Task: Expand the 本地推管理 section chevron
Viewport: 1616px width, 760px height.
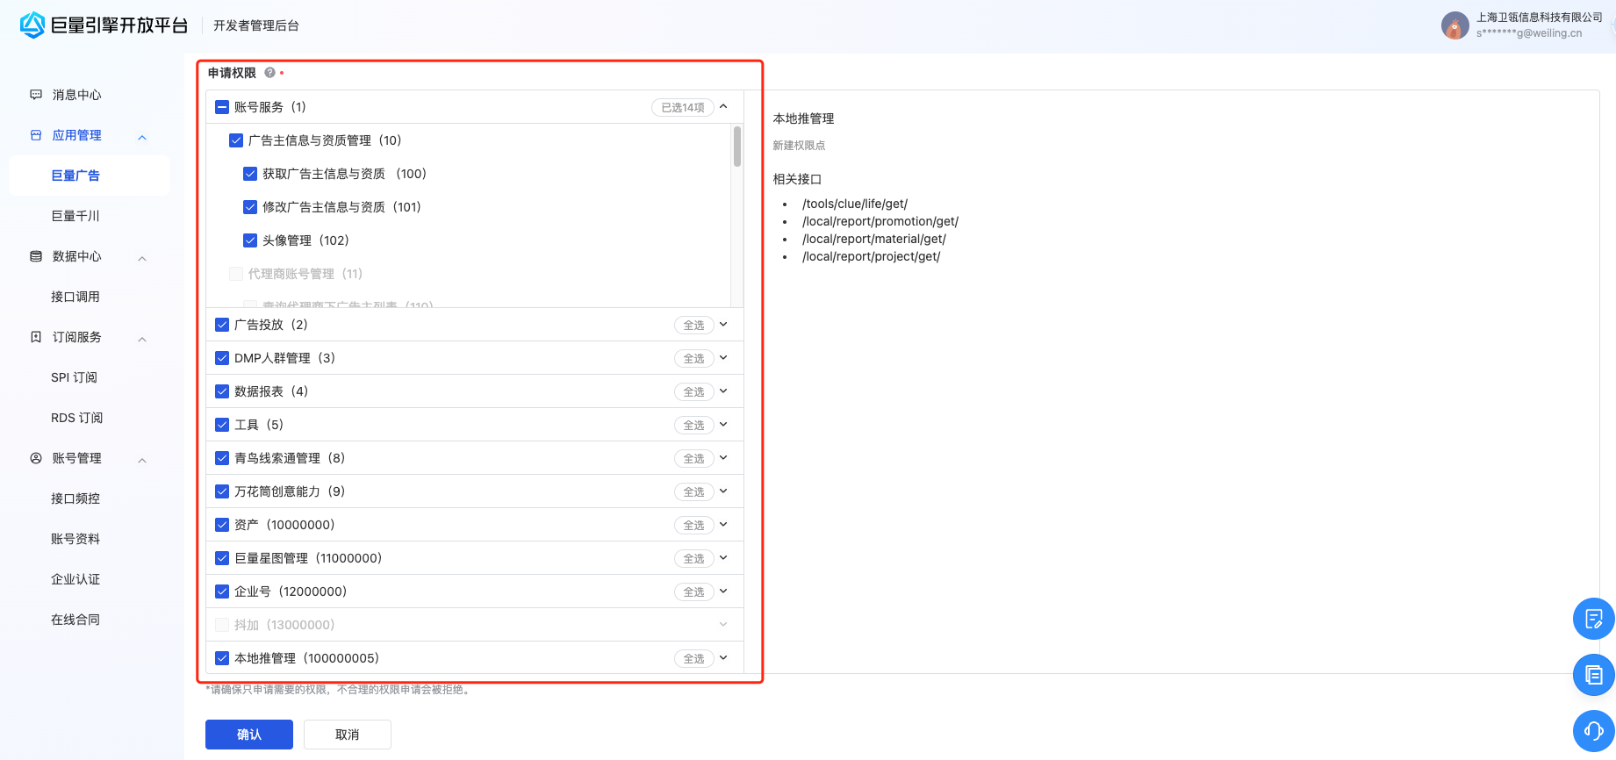Action: coord(723,657)
